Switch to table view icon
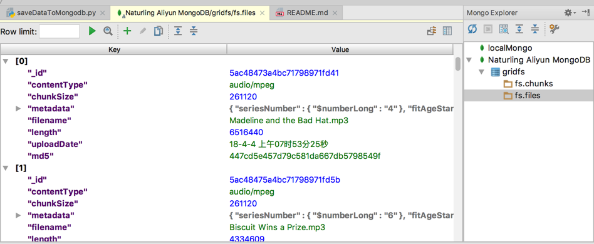The image size is (594, 244). 447,31
